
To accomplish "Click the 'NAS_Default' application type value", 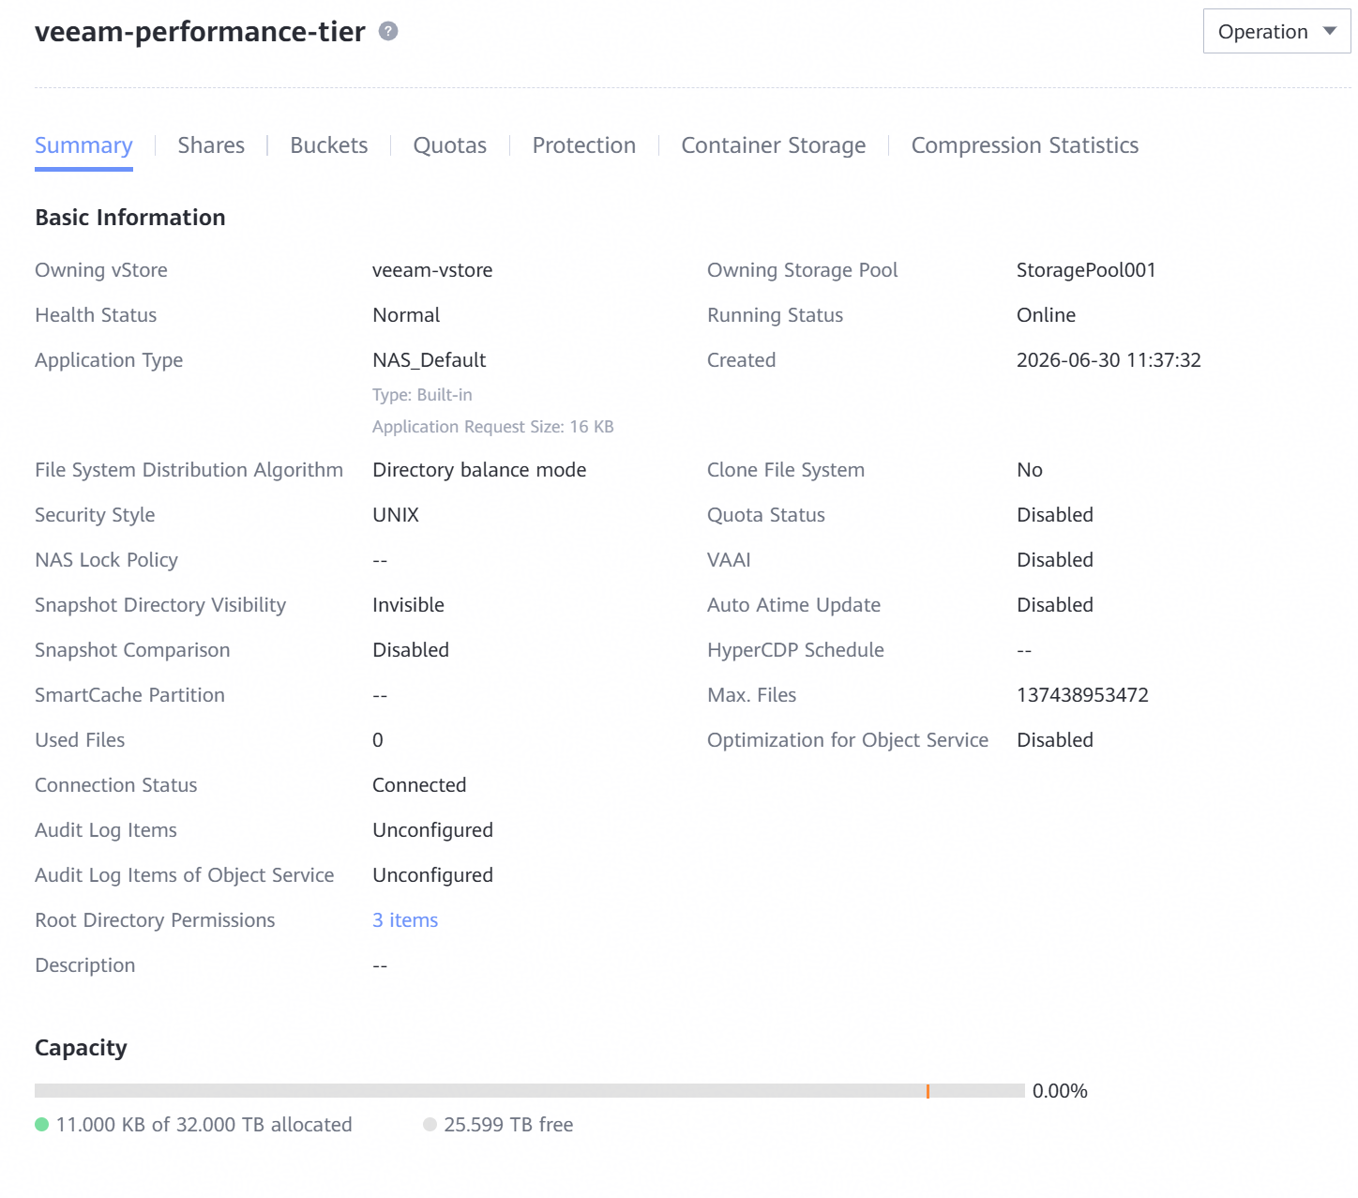I will pyautogui.click(x=430, y=360).
